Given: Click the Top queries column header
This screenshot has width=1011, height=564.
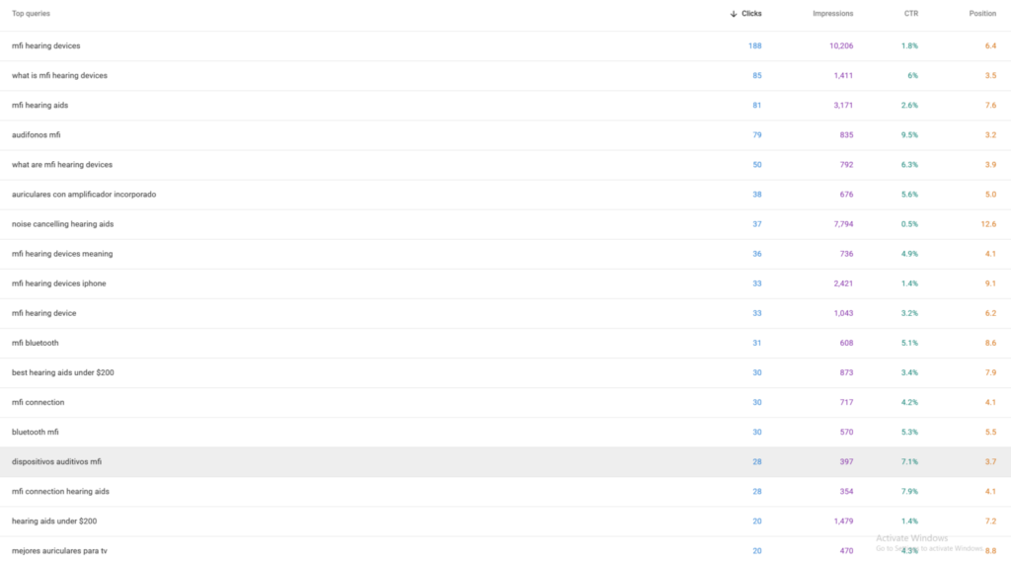Looking at the screenshot, I should pos(31,14).
